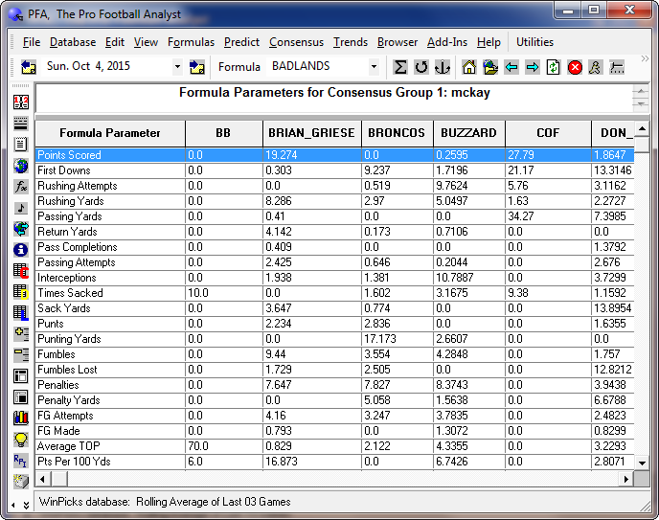Open the File menu
Screen dimensions: 659x520
[32, 42]
